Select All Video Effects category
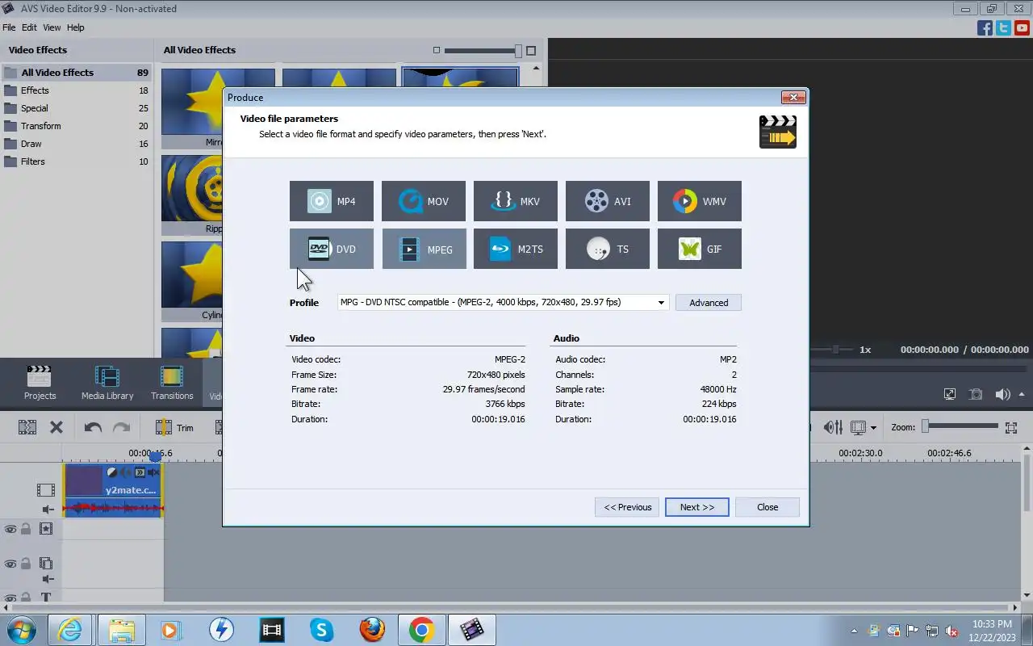This screenshot has width=1033, height=646. (x=77, y=73)
